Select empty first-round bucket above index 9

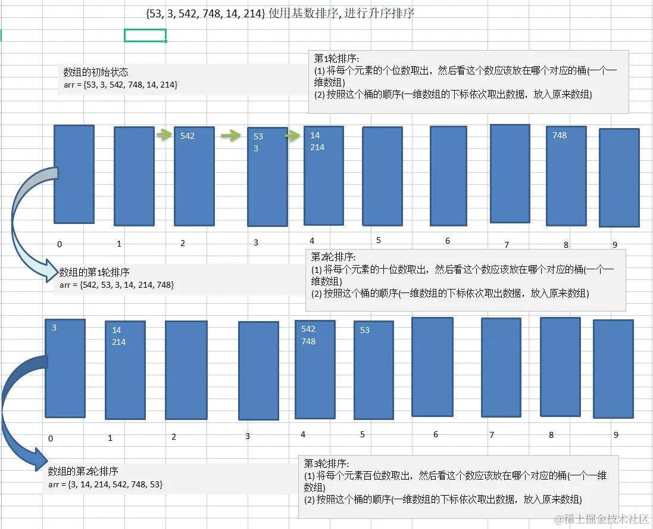pos(619,178)
